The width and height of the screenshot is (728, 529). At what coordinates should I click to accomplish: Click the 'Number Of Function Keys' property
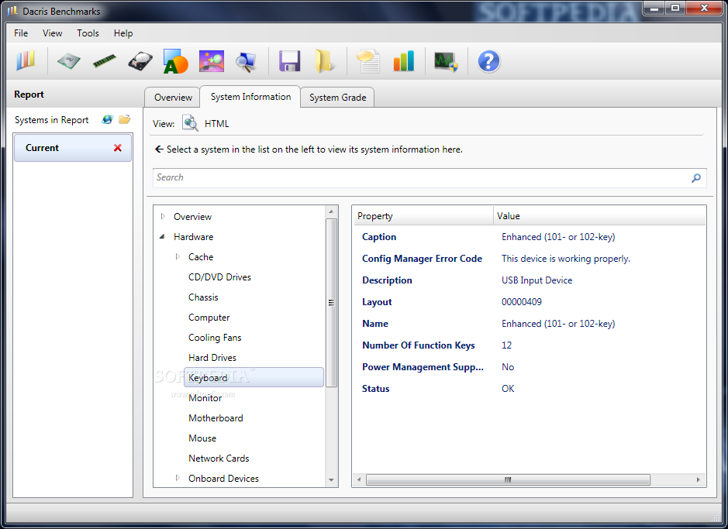point(419,345)
